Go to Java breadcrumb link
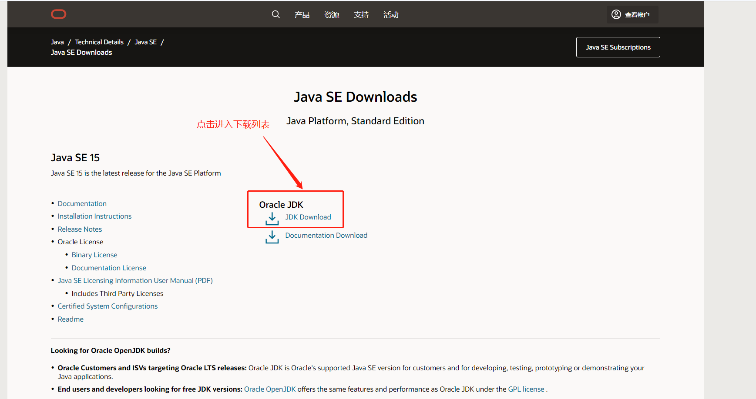Viewport: 756px width, 399px height. pos(57,42)
